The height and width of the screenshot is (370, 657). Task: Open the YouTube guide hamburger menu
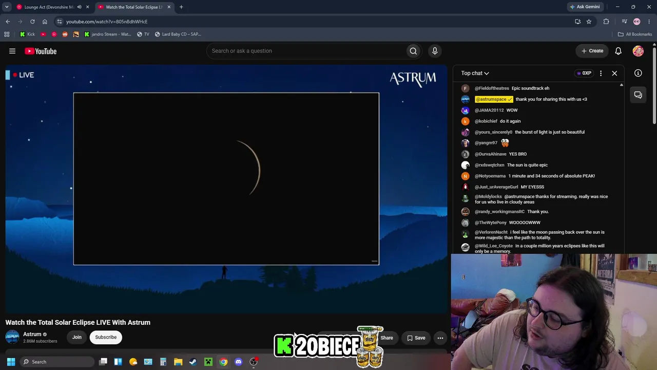point(12,51)
